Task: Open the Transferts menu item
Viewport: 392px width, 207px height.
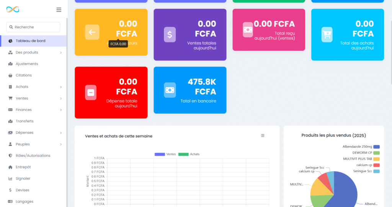Action: [34, 121]
